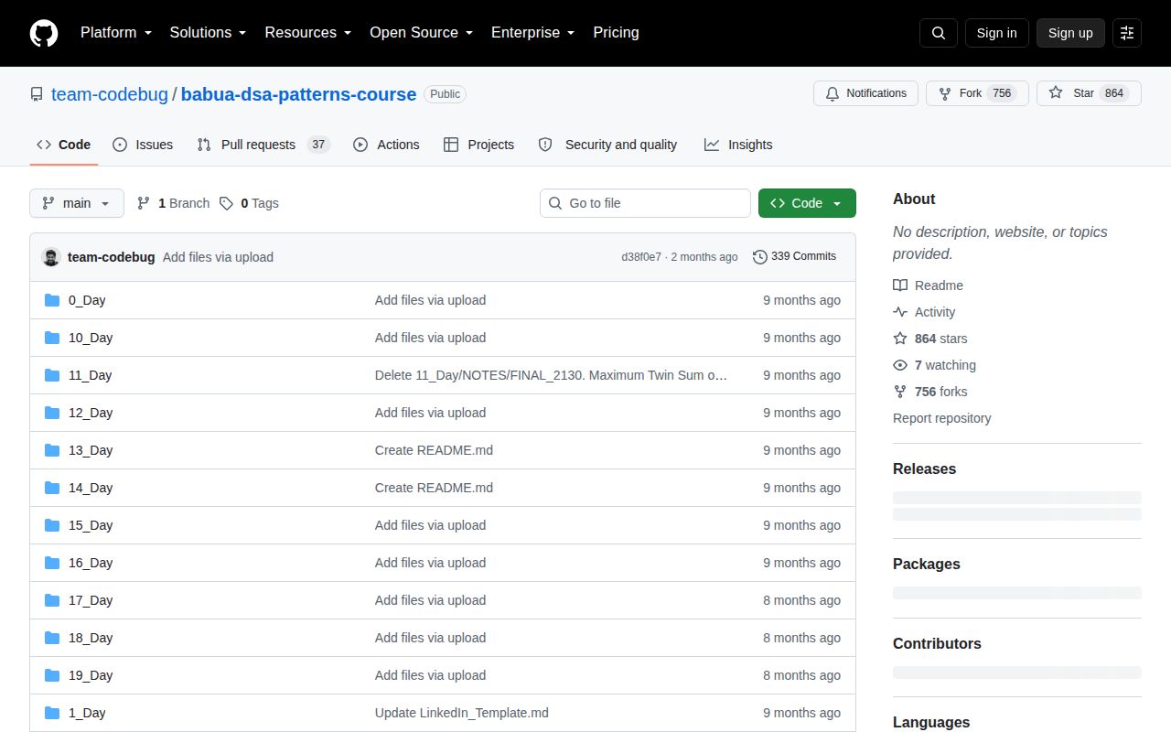The width and height of the screenshot is (1171, 732).
Task: Open the team-codebug owner link
Action: pyautogui.click(x=110, y=94)
